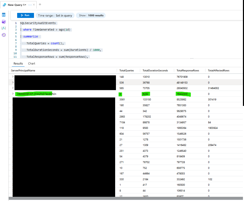244x201 pixels.
Task: Open the Tables sidebar icon
Action: tap(4, 15)
